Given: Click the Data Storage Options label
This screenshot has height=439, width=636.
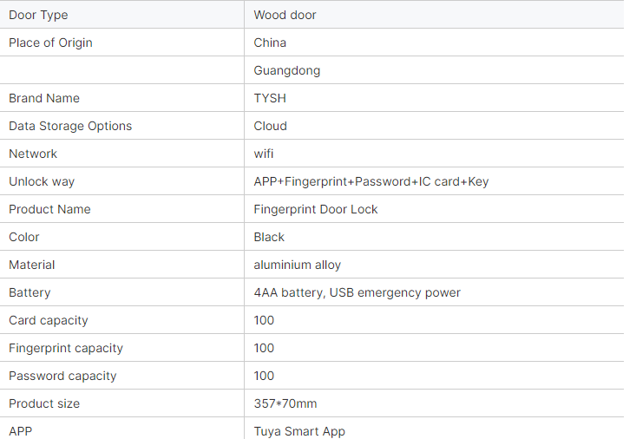Looking at the screenshot, I should (70, 126).
